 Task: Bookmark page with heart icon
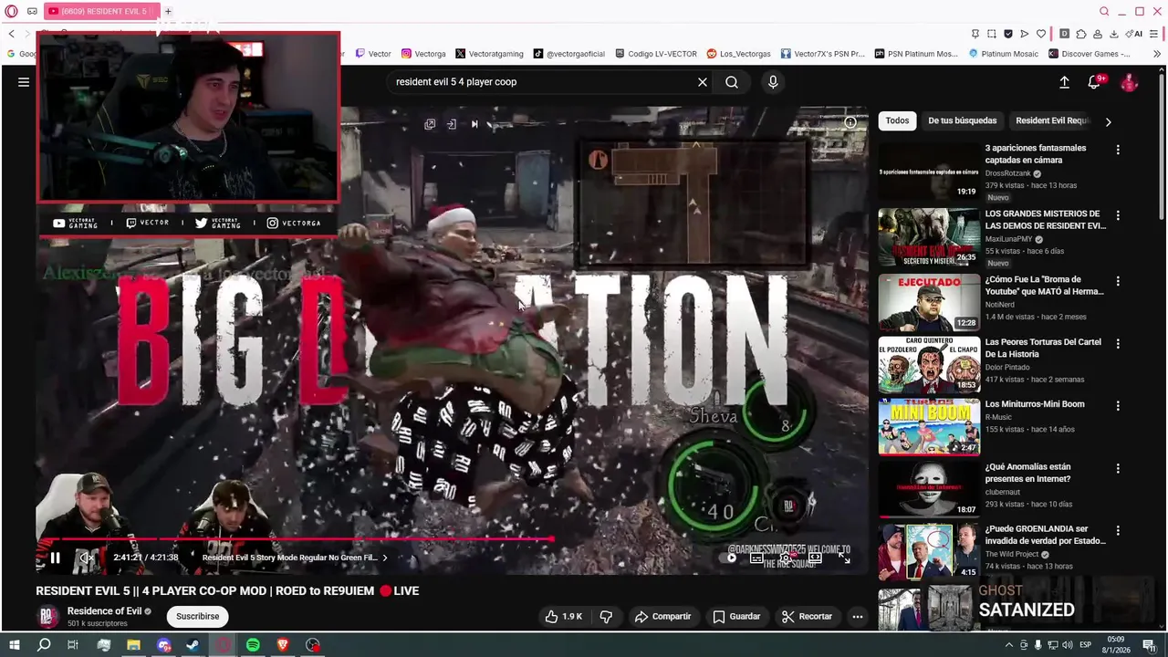[1041, 34]
